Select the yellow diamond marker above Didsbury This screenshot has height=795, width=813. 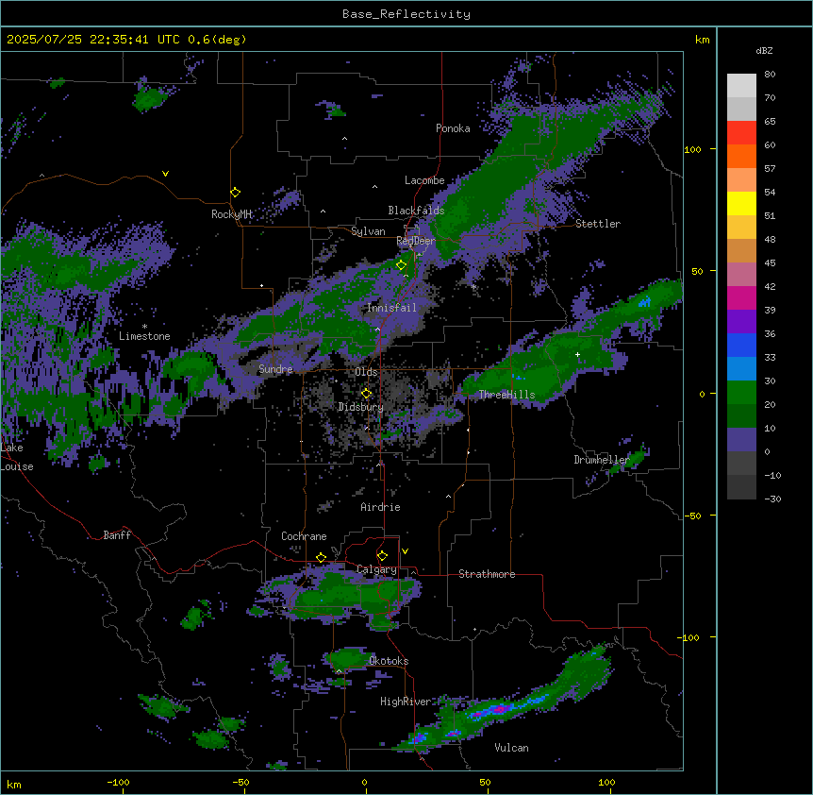click(x=366, y=394)
